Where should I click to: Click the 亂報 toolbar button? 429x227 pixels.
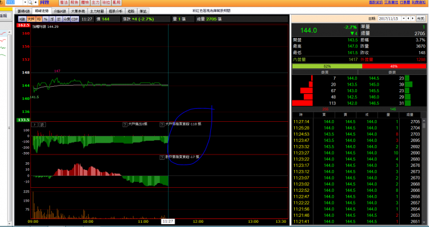pyautogui.click(x=116, y=2)
